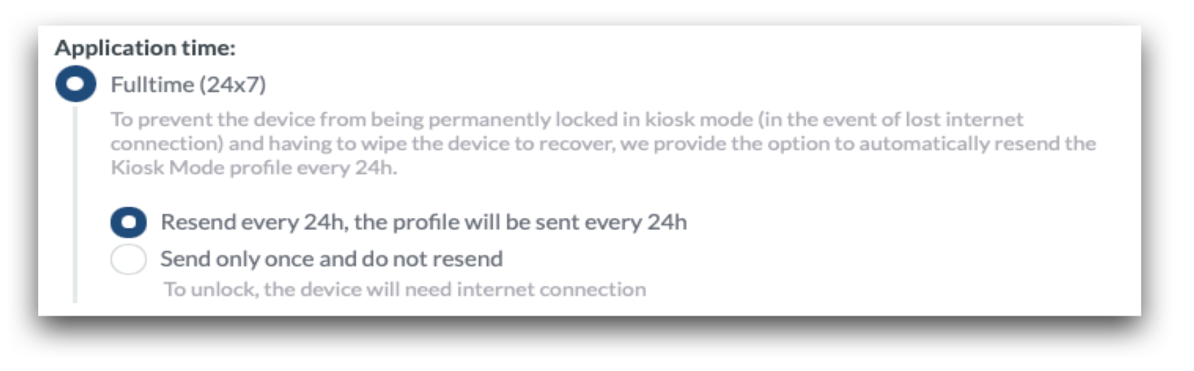Screen dimensions: 1194x371
Task: Click the Kiosk Mode profile every 24h line
Action: pos(254,167)
